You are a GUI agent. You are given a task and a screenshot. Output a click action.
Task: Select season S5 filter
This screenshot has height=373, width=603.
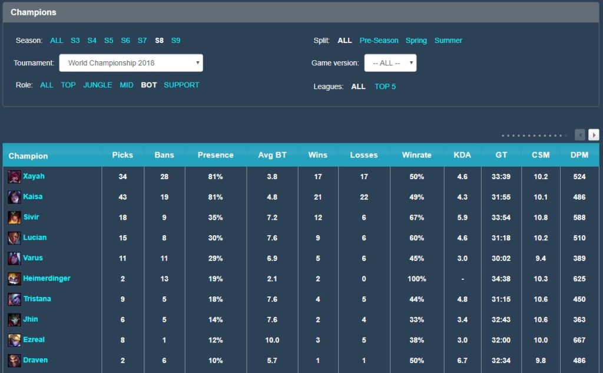[108, 41]
